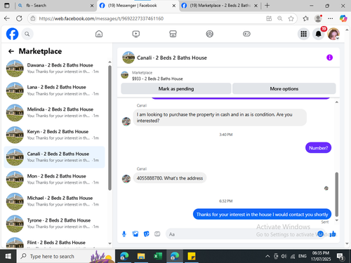Image resolution: width=351 pixels, height=263 pixels.
Task: Click the back arrow beside Marketplace
Action: pyautogui.click(x=11, y=51)
